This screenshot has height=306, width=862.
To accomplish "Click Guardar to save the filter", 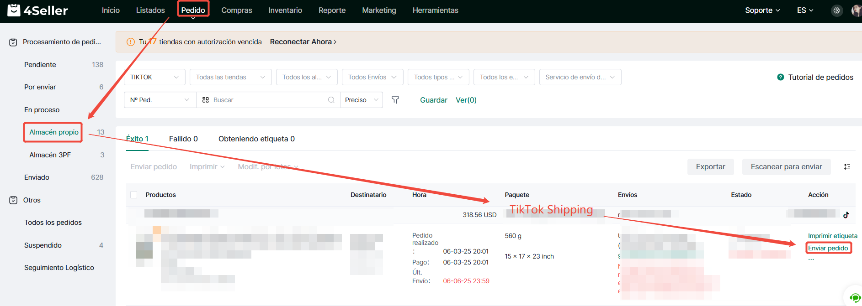I will (x=434, y=100).
